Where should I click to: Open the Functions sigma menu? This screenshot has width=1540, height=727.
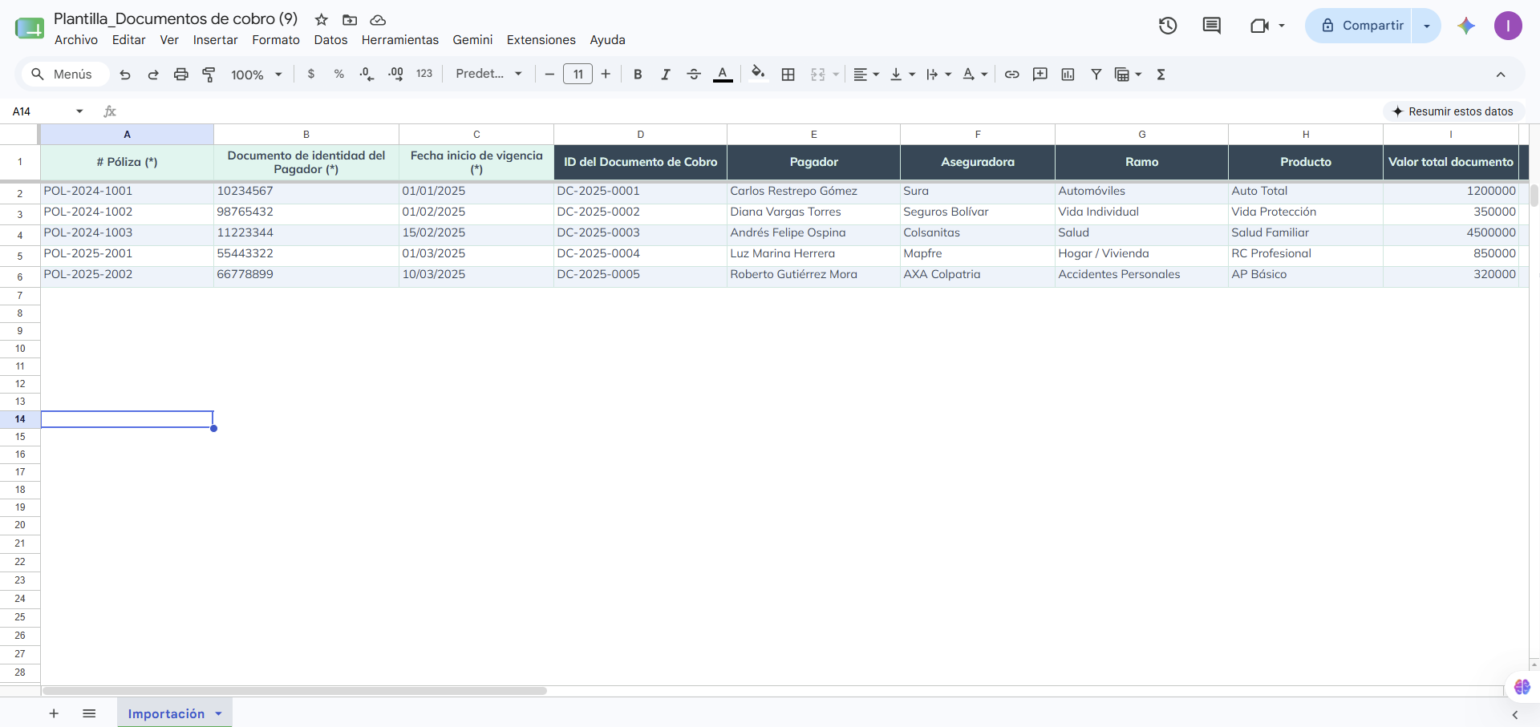click(x=1161, y=75)
